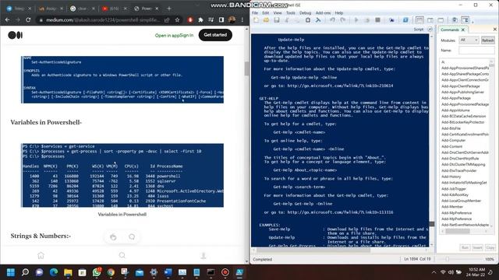
Task: Select Add-History in commands list
Action: [451, 177]
